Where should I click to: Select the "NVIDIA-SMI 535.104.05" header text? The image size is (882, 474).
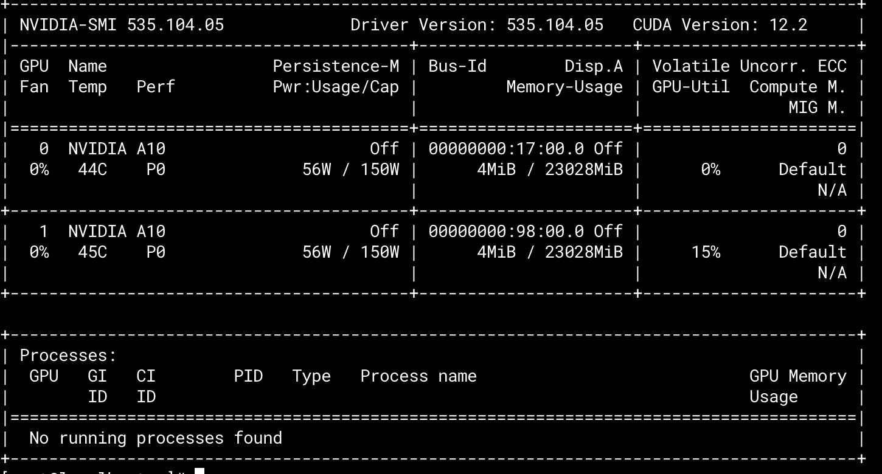(x=122, y=25)
